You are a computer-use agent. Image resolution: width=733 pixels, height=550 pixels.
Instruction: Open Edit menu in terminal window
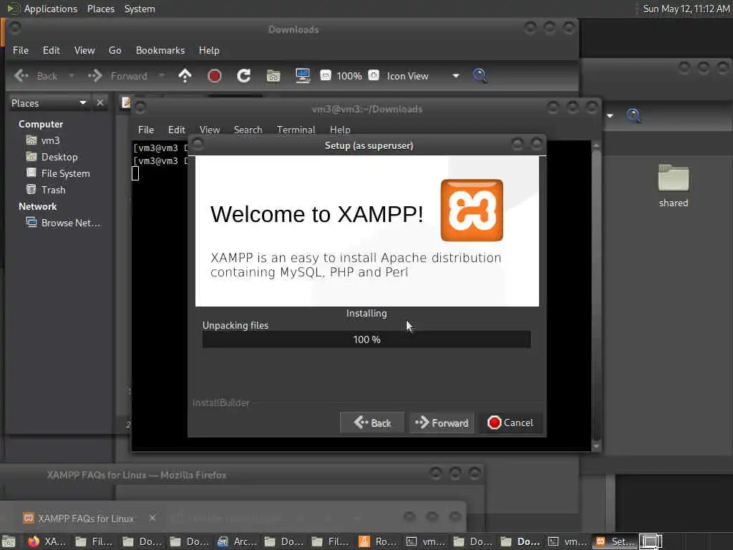(177, 130)
